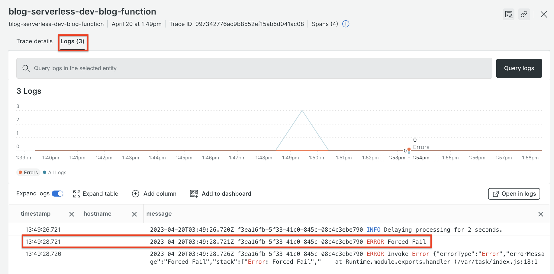Open the info icon next to Spans (4)
The width and height of the screenshot is (554, 274).
(346, 24)
